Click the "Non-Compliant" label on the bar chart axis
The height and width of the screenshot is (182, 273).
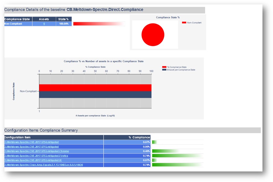pyautogui.click(x=28, y=91)
